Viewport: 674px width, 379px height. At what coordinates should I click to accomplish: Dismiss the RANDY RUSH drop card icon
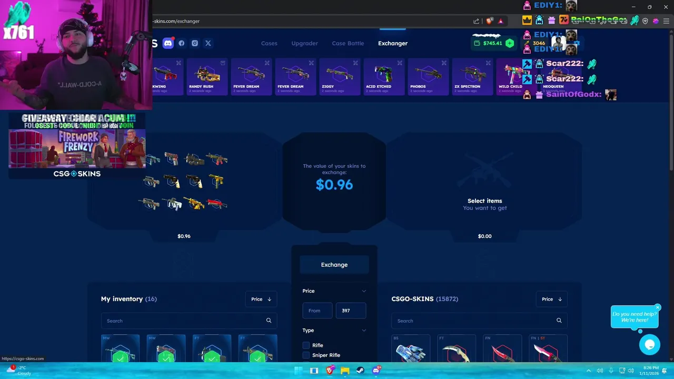click(223, 63)
